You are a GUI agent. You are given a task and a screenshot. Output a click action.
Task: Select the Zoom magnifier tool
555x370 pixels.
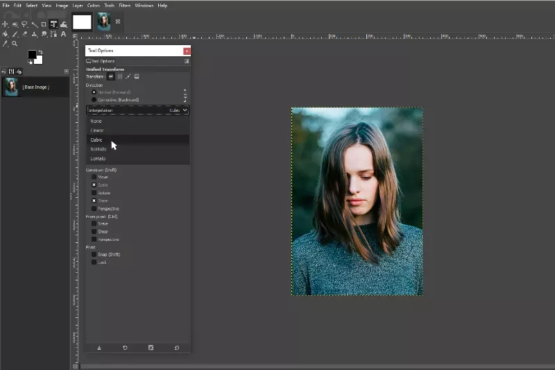pos(15,44)
